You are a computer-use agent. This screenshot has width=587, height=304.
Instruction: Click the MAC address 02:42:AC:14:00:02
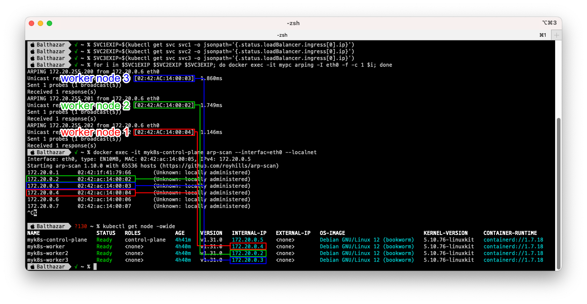(x=164, y=105)
